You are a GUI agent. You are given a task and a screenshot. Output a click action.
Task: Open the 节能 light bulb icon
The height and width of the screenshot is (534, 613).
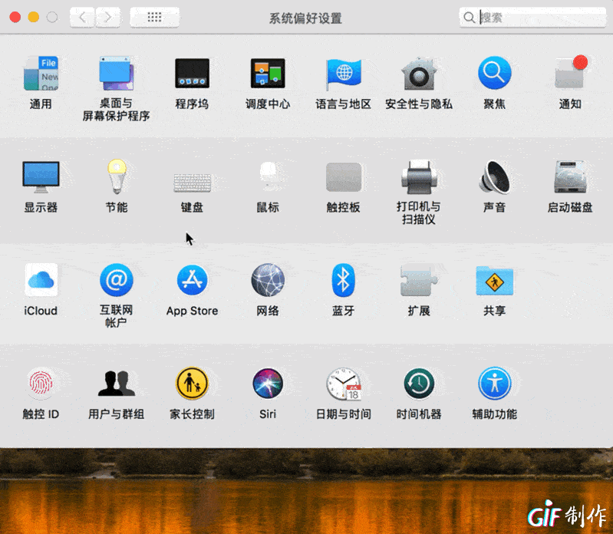click(x=117, y=176)
